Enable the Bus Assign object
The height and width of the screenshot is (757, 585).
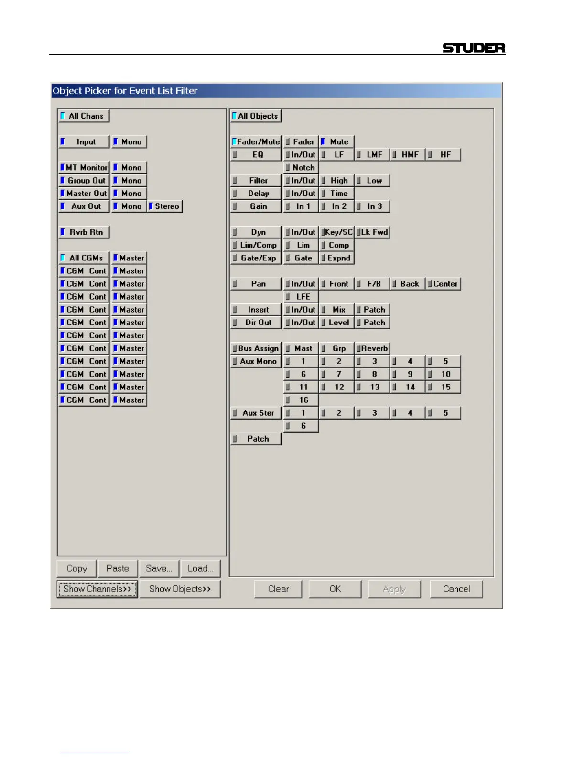click(256, 348)
